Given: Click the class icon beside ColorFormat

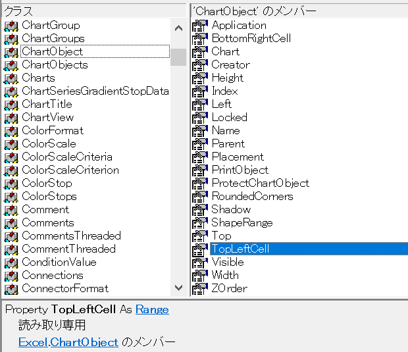Looking at the screenshot, I should coord(11,130).
